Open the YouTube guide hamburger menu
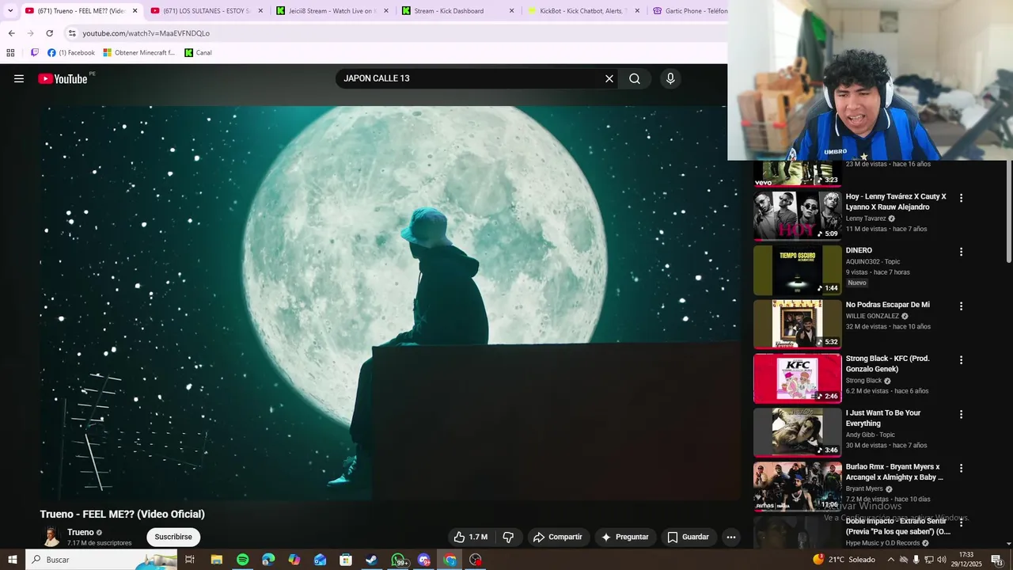 tap(19, 78)
